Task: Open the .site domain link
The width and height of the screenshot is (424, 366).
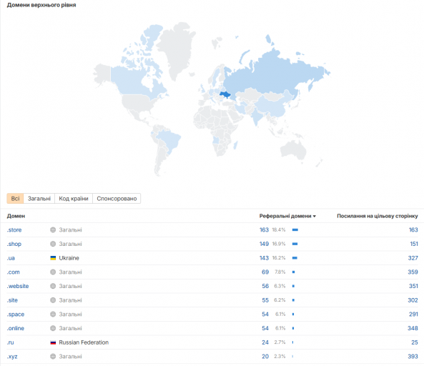Action: (x=12, y=300)
